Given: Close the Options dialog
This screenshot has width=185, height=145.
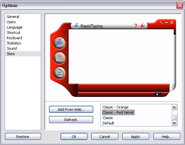Looking at the screenshot, I should 180,5.
